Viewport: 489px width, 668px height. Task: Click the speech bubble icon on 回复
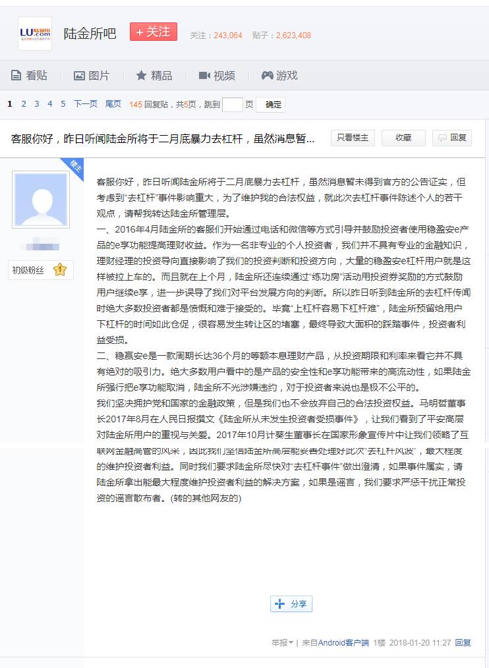coord(442,138)
